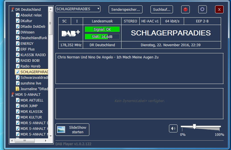The image size is (231, 150).
Task: Click the Journaline folder icon
Action: coord(18,89)
